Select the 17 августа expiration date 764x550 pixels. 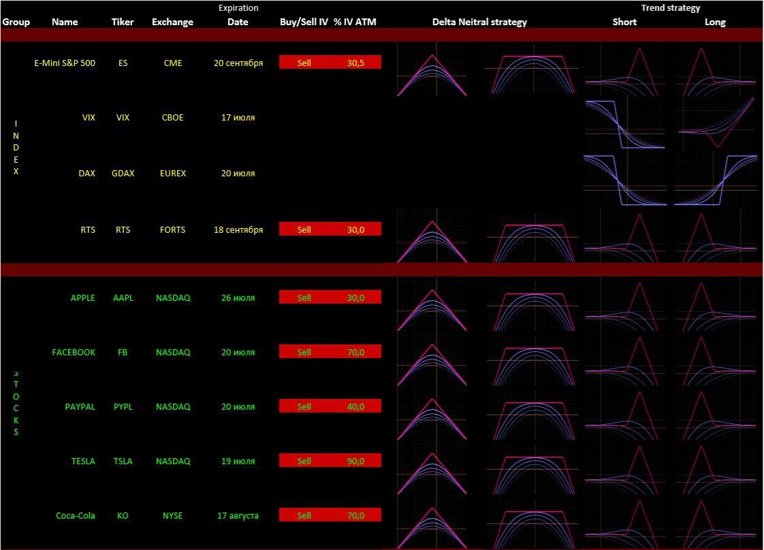pos(238,515)
